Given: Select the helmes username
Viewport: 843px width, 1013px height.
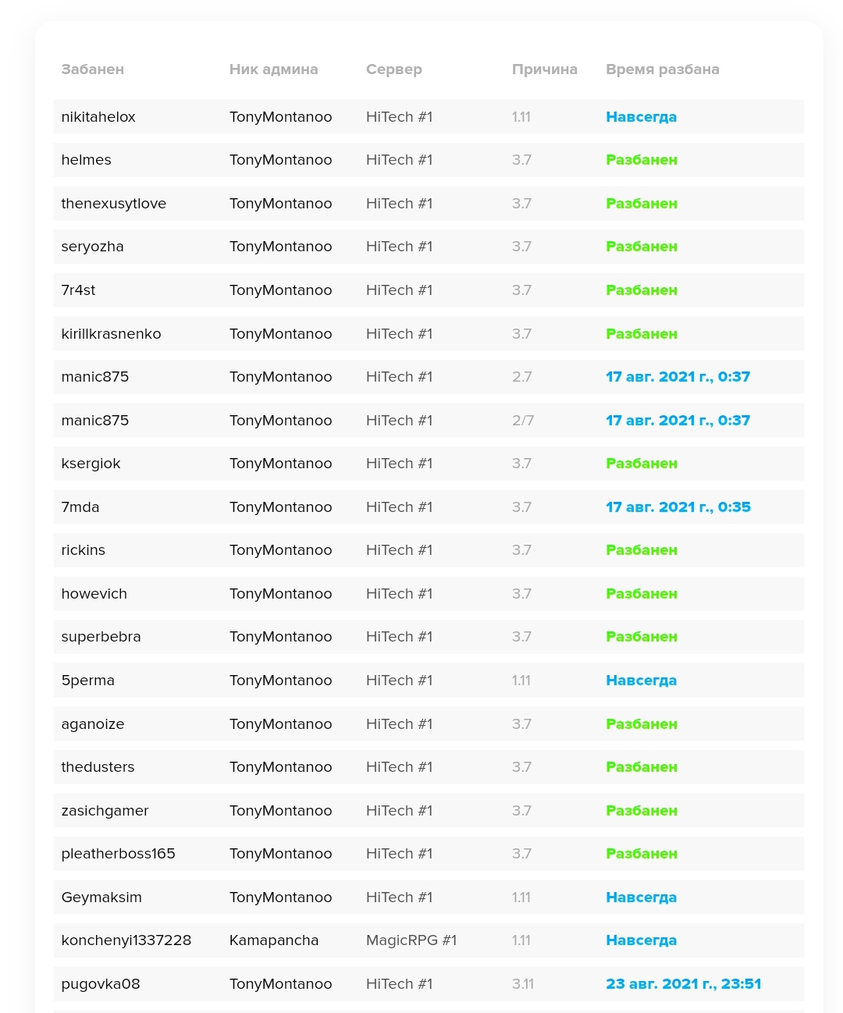Looking at the screenshot, I should (86, 160).
